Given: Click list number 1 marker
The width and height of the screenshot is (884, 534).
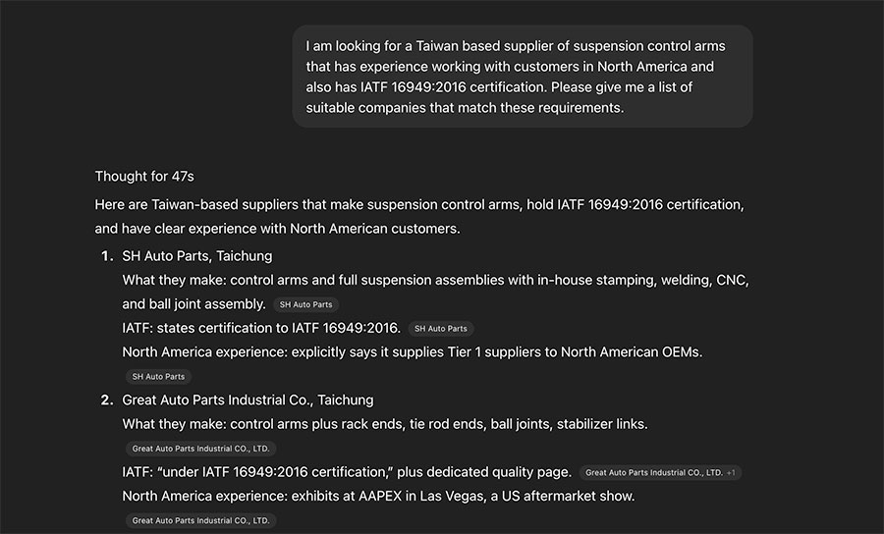Looking at the screenshot, I should click(x=106, y=256).
